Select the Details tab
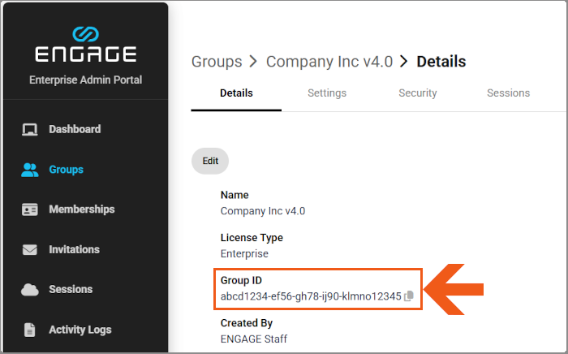The image size is (568, 354). click(x=236, y=93)
